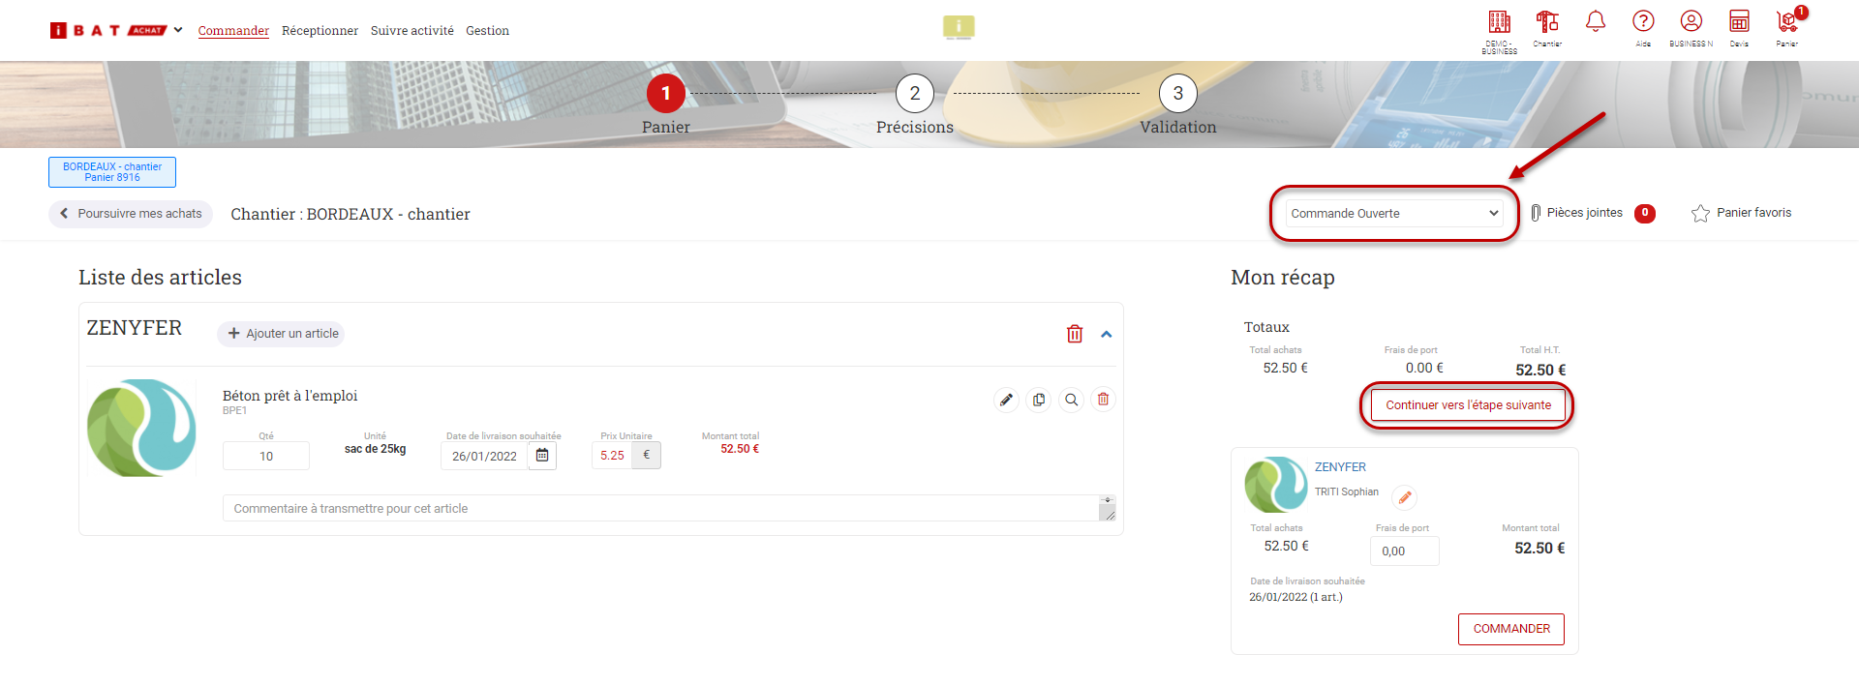This screenshot has height=685, width=1859.
Task: Open the Réceptionner menu
Action: click(320, 31)
